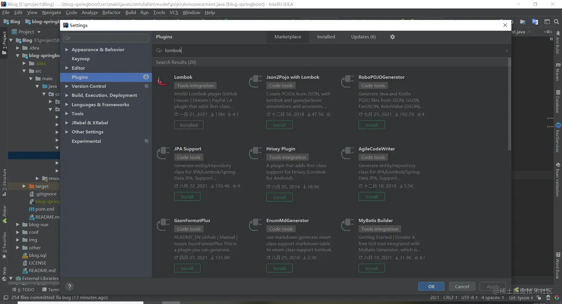Click the plugins list vertical scrollbar
The width and height of the screenshot is (562, 304).
pyautogui.click(x=509, y=104)
